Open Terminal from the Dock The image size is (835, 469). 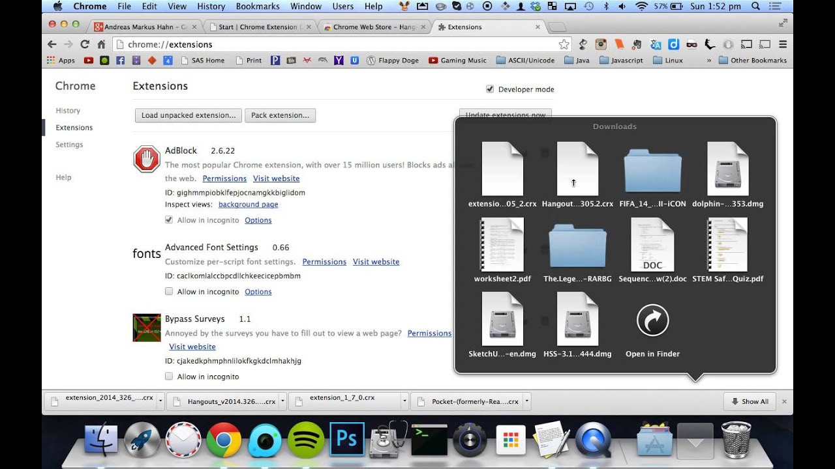tap(429, 440)
